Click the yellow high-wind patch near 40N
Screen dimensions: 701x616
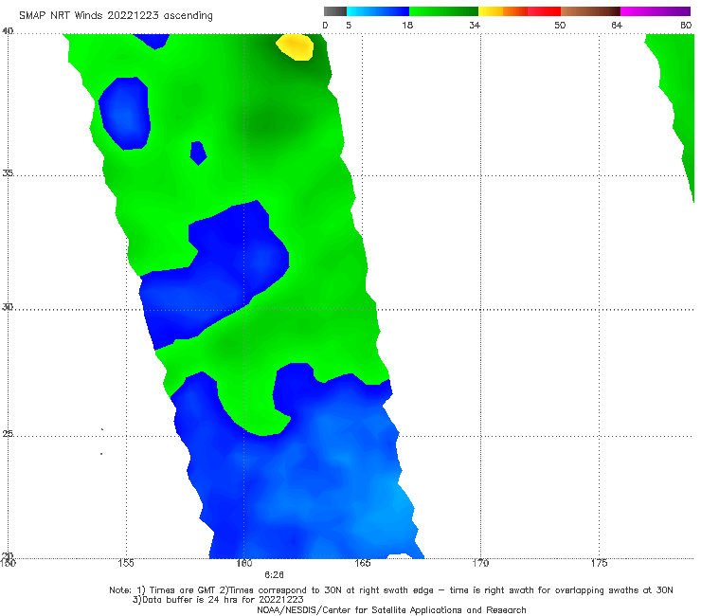[x=295, y=47]
